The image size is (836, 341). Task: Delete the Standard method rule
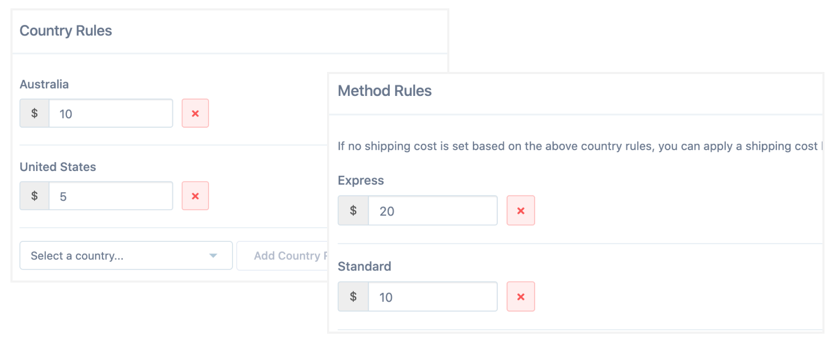point(520,297)
